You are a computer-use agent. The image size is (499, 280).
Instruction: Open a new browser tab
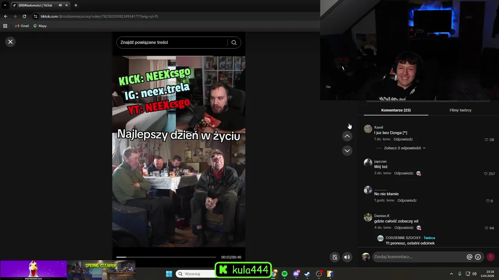tap(76, 5)
